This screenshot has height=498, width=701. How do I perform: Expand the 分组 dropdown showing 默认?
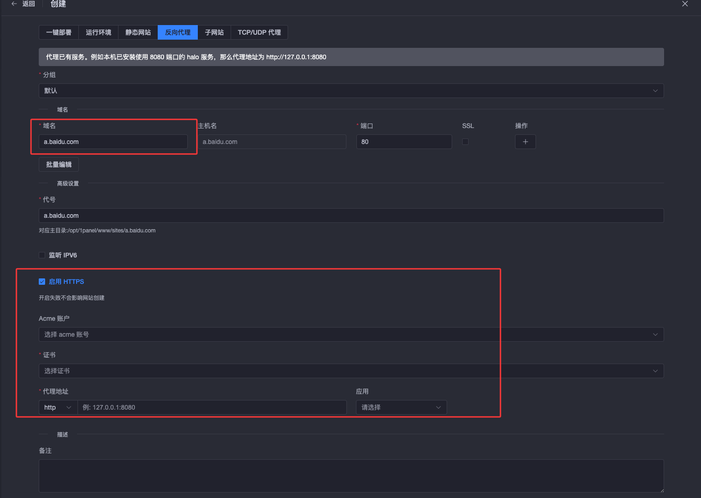[351, 91]
